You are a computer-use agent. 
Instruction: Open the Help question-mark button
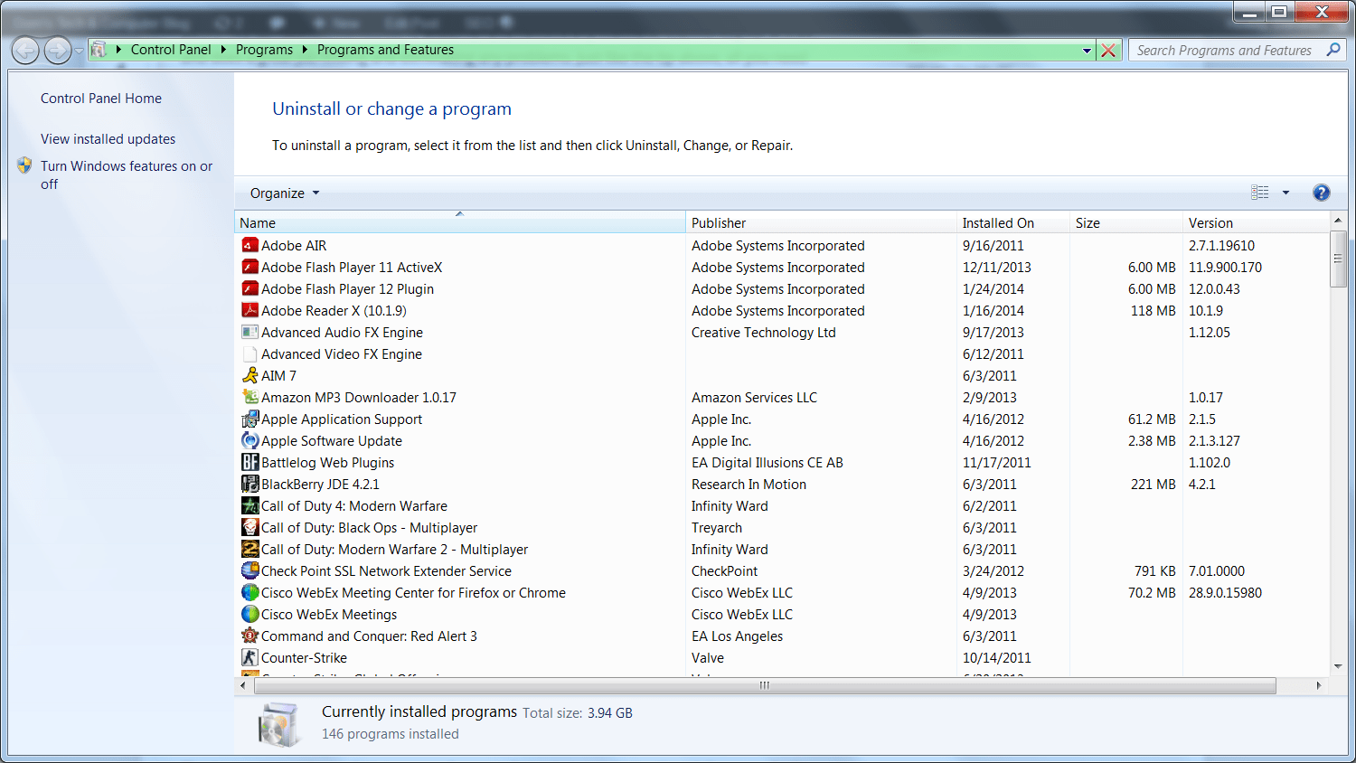coord(1321,192)
